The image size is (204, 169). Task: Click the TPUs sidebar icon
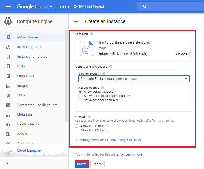pos(8,95)
